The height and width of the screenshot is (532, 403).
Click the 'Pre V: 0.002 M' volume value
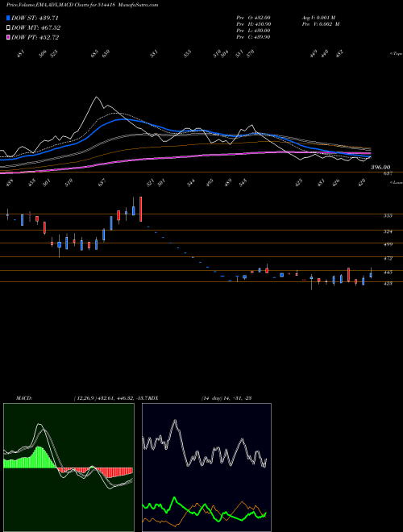point(321,24)
